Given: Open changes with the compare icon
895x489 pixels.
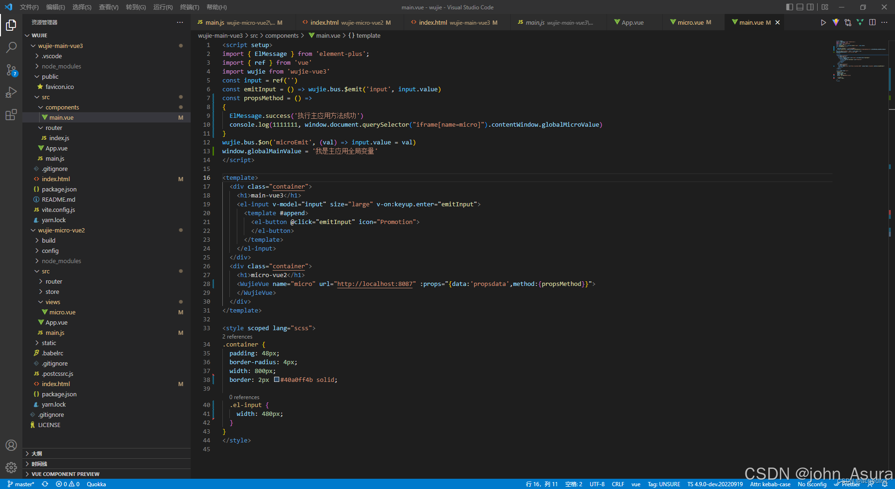Looking at the screenshot, I should point(848,22).
